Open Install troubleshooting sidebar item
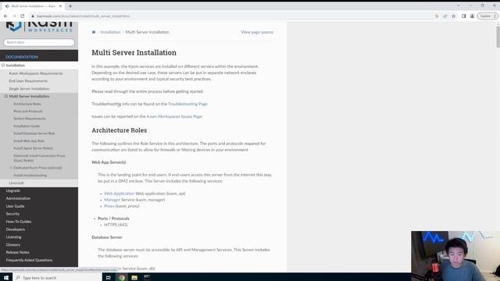The width and height of the screenshot is (500, 281). point(30,175)
